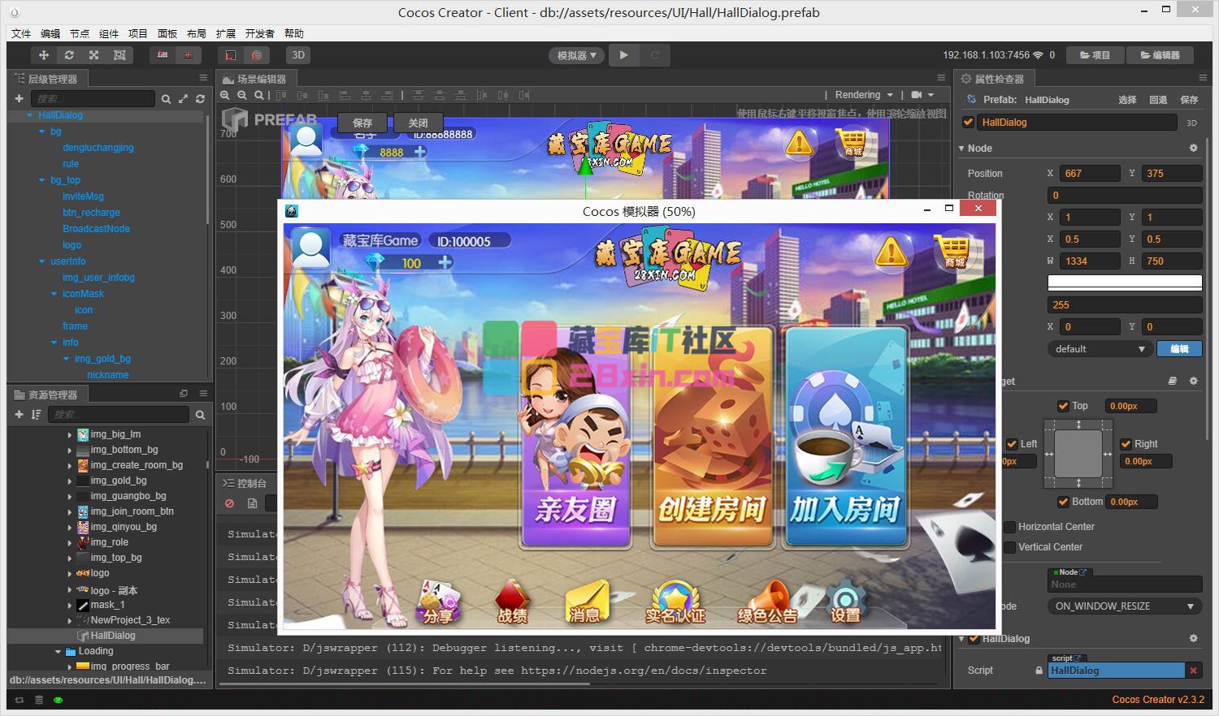Click the settings gear in Node section
The image size is (1219, 716).
[1193, 149]
